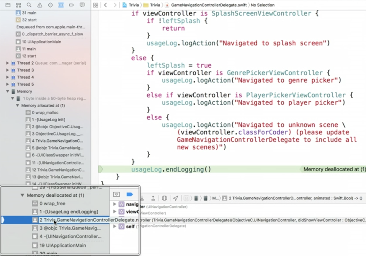Select the Debug navigator
Image resolution: width=366 pixels, height=256 pixels.
(x=61, y=5)
